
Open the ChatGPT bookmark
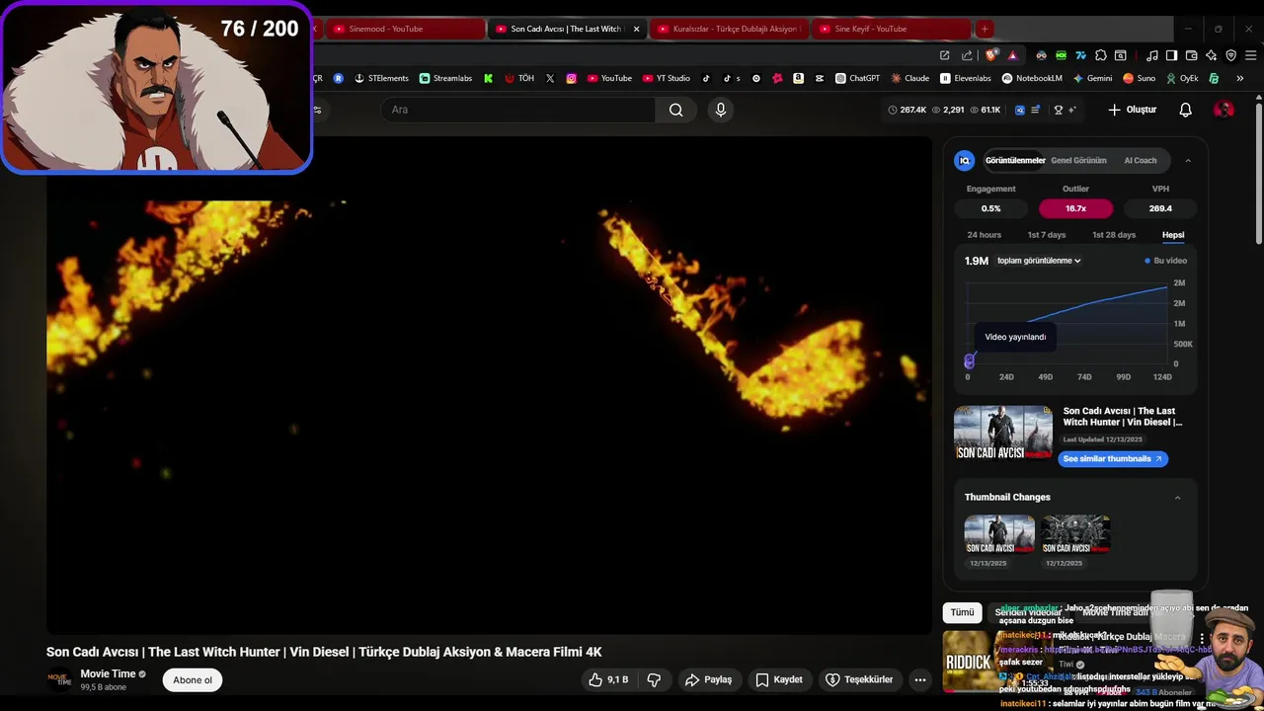tap(857, 78)
